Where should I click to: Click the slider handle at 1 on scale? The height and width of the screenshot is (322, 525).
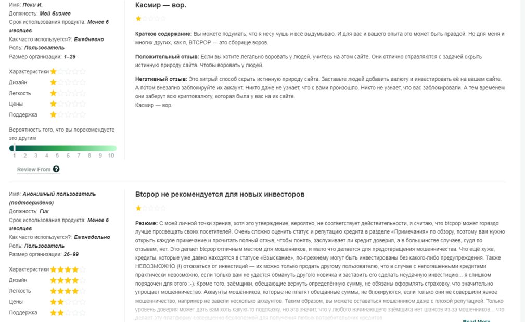(x=14, y=149)
